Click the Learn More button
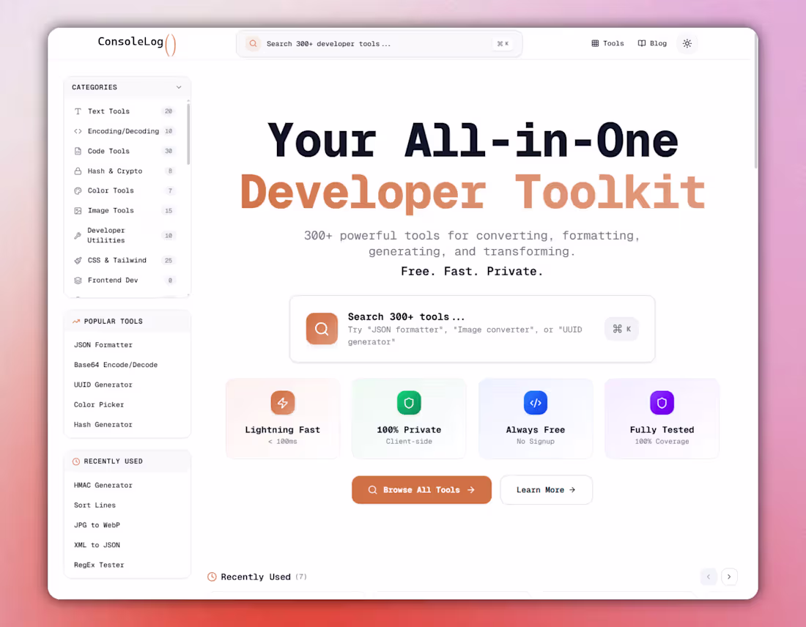This screenshot has height=627, width=806. pyautogui.click(x=546, y=490)
